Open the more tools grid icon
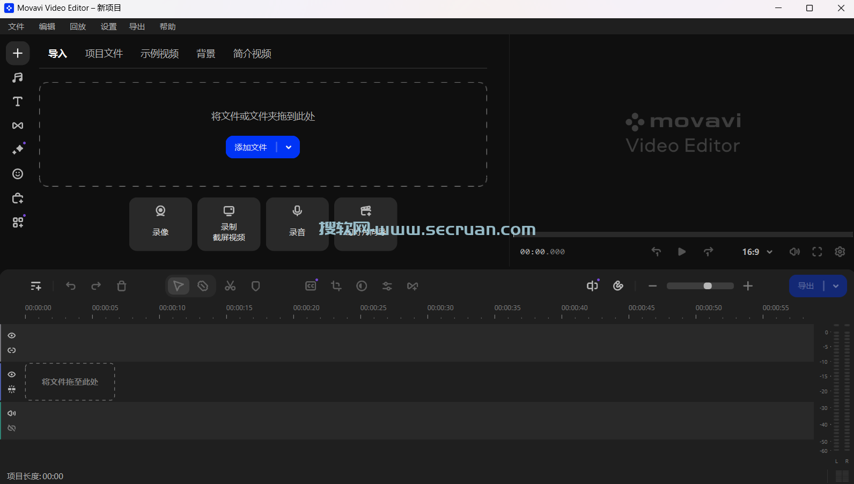The height and width of the screenshot is (484, 854). (18, 222)
